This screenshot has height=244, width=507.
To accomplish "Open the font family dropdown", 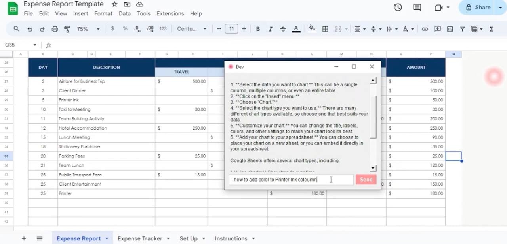I will [x=192, y=29].
